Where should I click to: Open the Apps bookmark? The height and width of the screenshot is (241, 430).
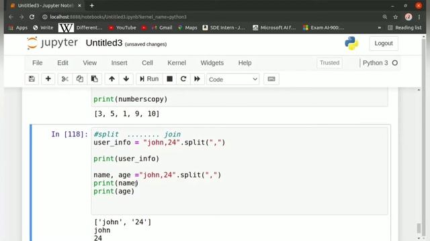[18, 27]
